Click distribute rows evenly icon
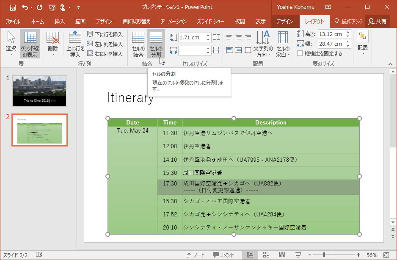Viewport: 397px width, 260px height. pyautogui.click(x=216, y=38)
